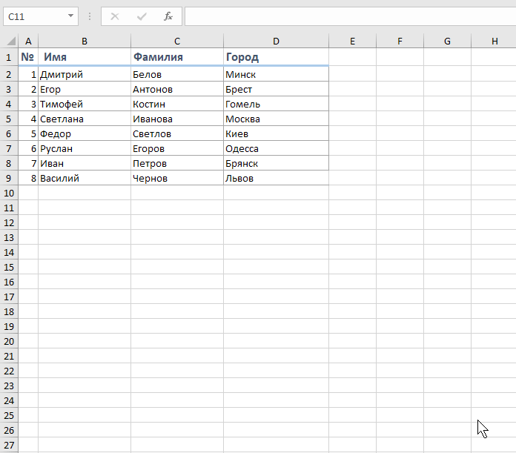The height and width of the screenshot is (453, 516).
Task: Click the cell containing Дмитрий
Action: pos(85,74)
